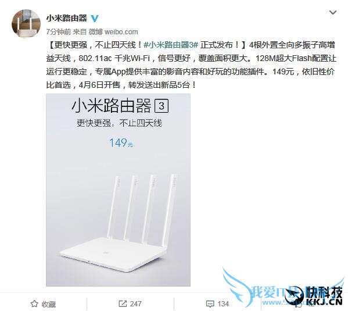Screen dimensions: 348x311
Task: Open the 7分钟前 timestamp link
Action: tap(58, 32)
